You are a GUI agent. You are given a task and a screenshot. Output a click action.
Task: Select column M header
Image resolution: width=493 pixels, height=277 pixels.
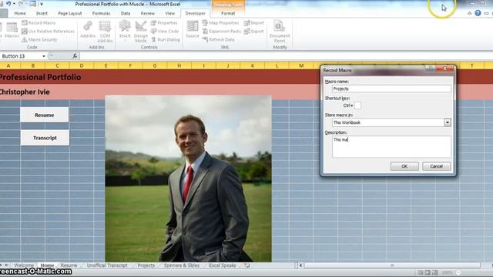(x=301, y=65)
